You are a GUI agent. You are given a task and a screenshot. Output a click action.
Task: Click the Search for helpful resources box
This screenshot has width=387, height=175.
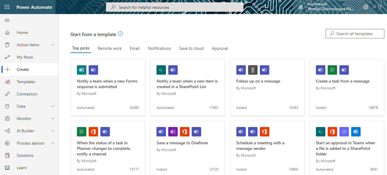click(175, 7)
